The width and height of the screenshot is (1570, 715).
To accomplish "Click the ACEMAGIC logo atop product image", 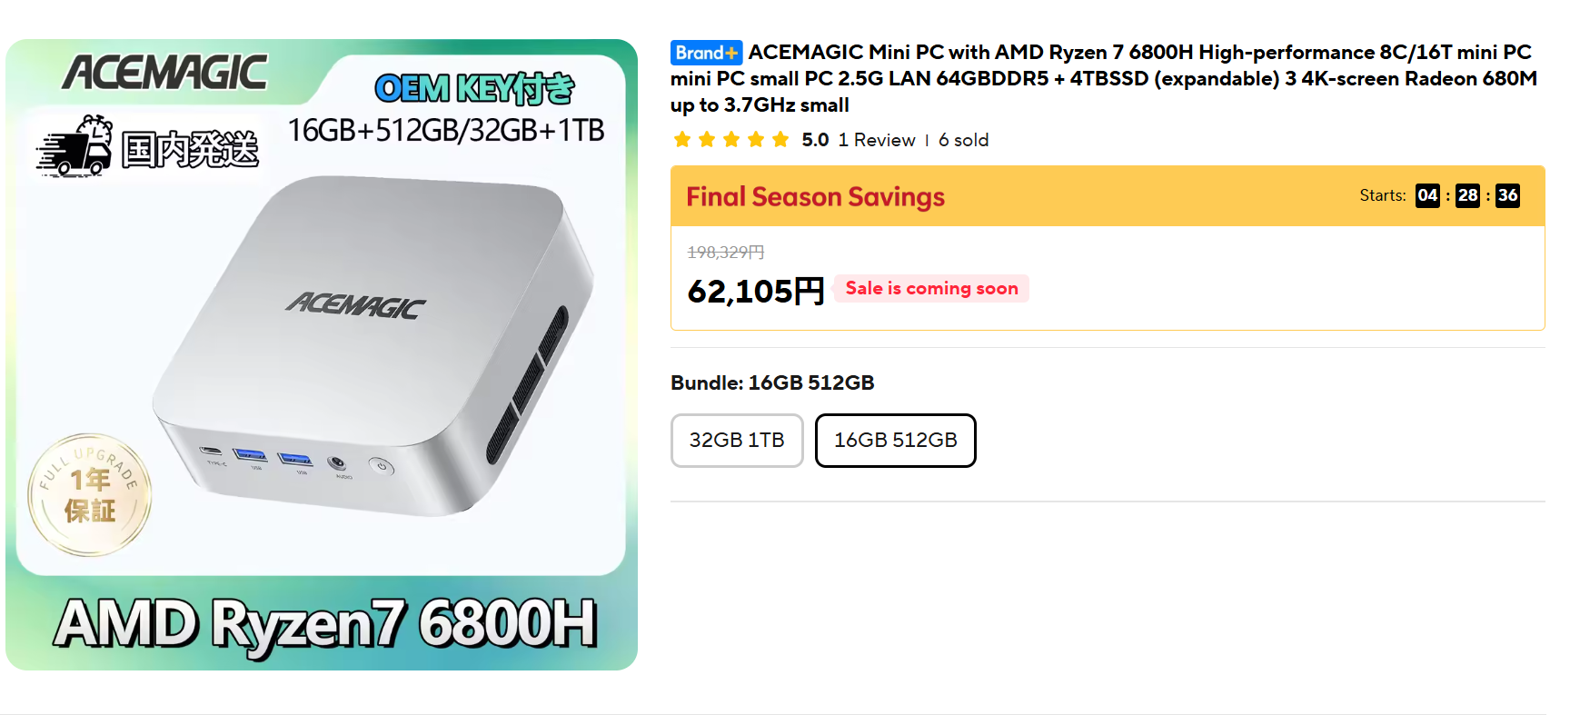I will pyautogui.click(x=164, y=73).
